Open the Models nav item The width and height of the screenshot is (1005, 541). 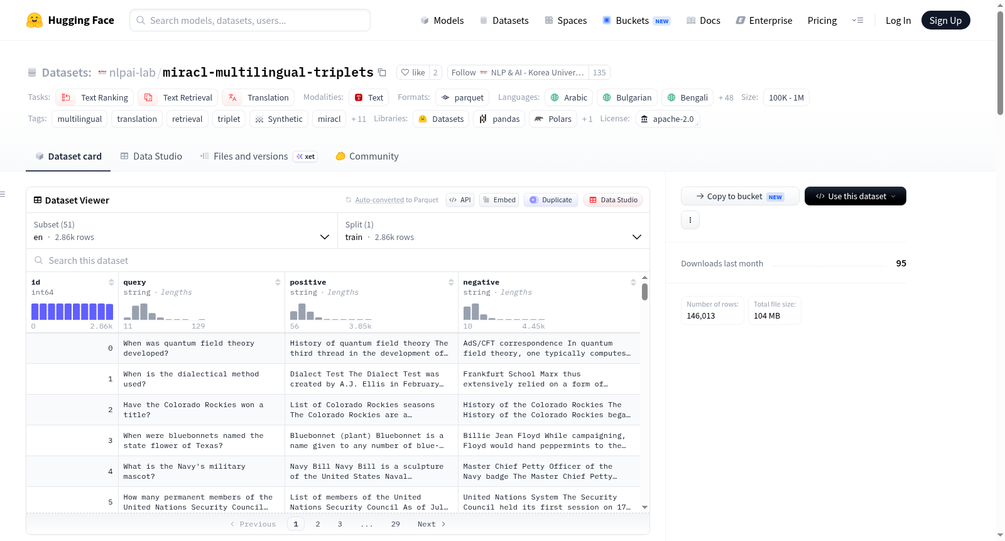[442, 20]
